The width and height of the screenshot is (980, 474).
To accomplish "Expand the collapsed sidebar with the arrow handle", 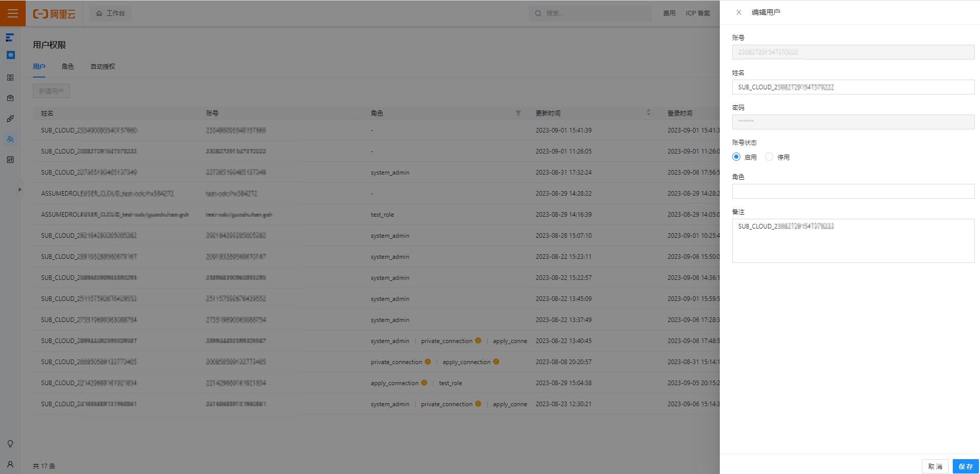I will tap(20, 189).
